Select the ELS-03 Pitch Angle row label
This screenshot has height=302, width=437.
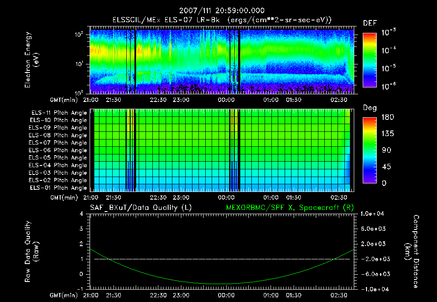(x=58, y=173)
